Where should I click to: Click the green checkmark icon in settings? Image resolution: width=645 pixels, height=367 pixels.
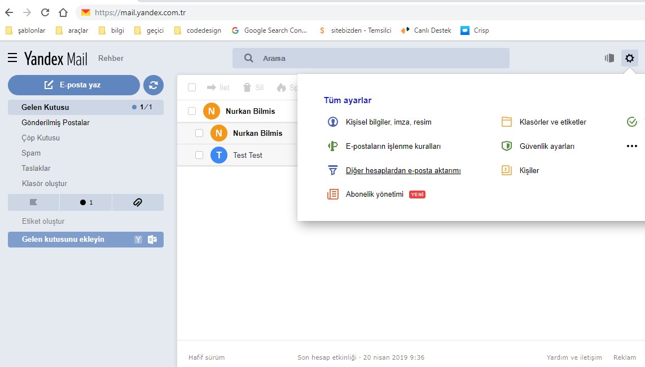coord(632,122)
